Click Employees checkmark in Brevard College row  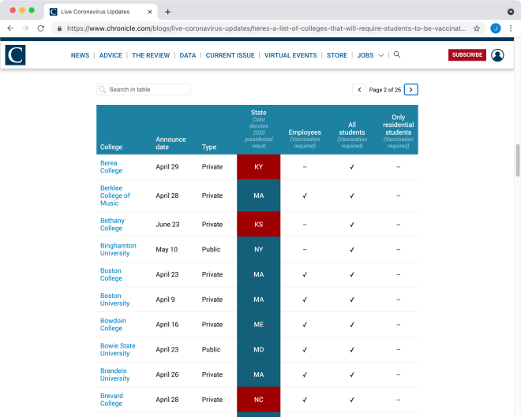[305, 400]
